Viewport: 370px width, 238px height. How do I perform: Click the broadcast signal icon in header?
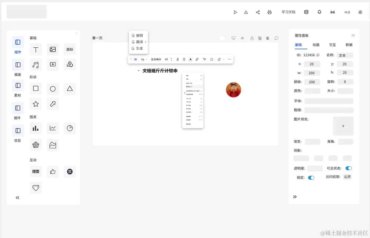332,12
